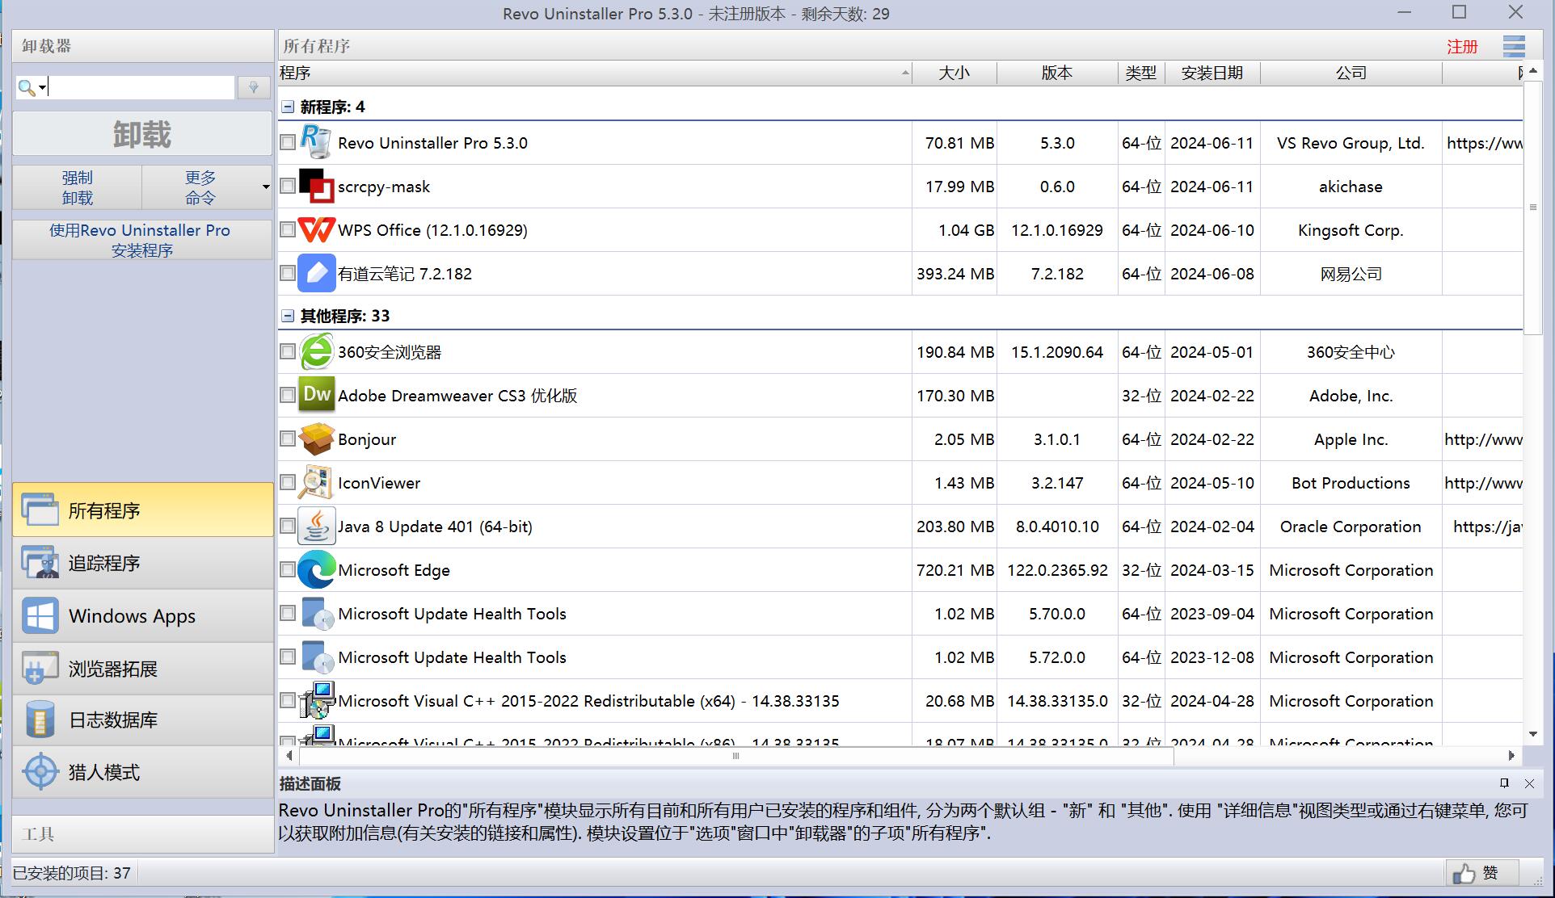Click icon of Microsoft Update Health Tools 5.70.0.0
1555x898 pixels.
(316, 613)
